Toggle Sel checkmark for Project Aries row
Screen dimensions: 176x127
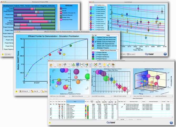(51, 109)
